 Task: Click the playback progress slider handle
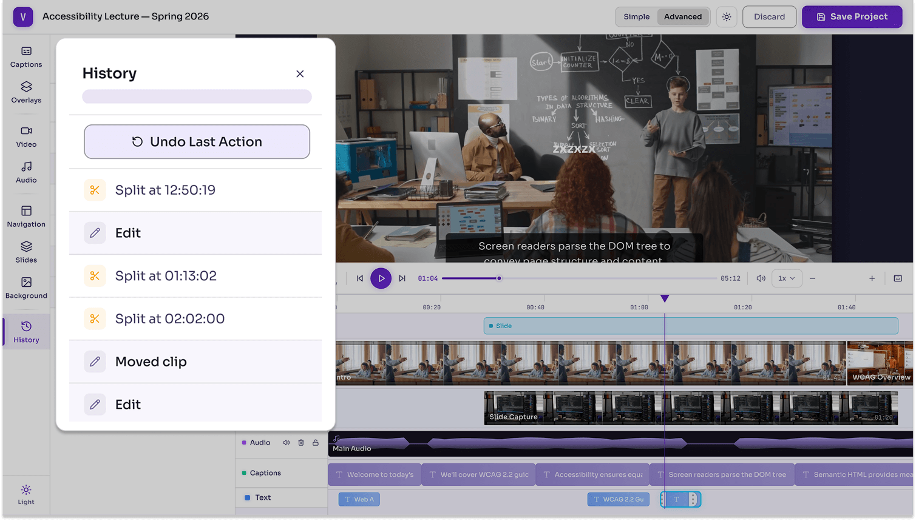(499, 278)
